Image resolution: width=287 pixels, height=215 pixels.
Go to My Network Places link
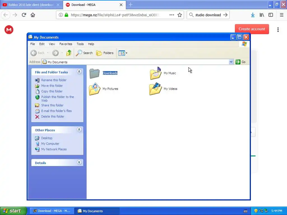[x=54, y=149]
